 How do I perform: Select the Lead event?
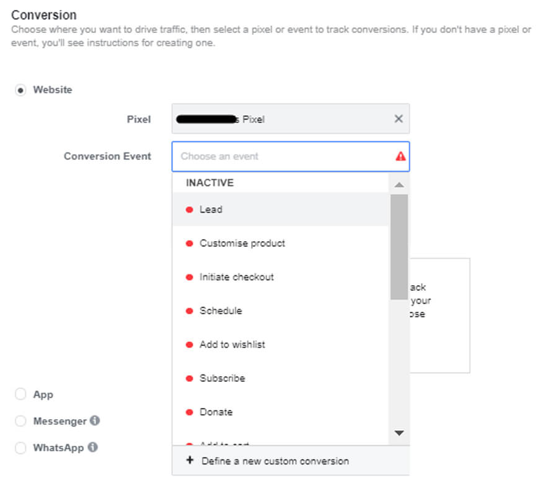coord(211,210)
